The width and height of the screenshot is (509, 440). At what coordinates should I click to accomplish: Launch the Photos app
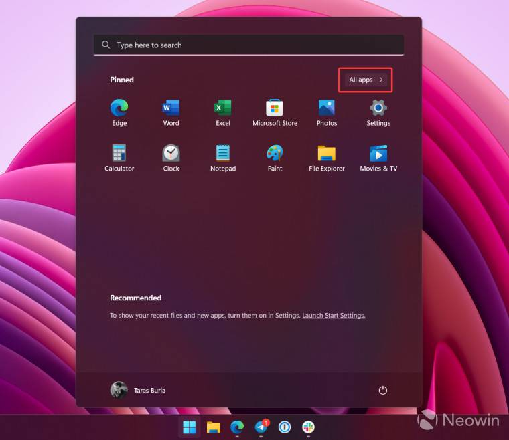click(x=327, y=113)
